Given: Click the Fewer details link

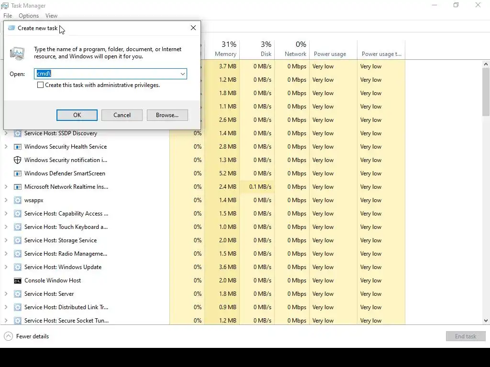Looking at the screenshot, I should click(33, 336).
